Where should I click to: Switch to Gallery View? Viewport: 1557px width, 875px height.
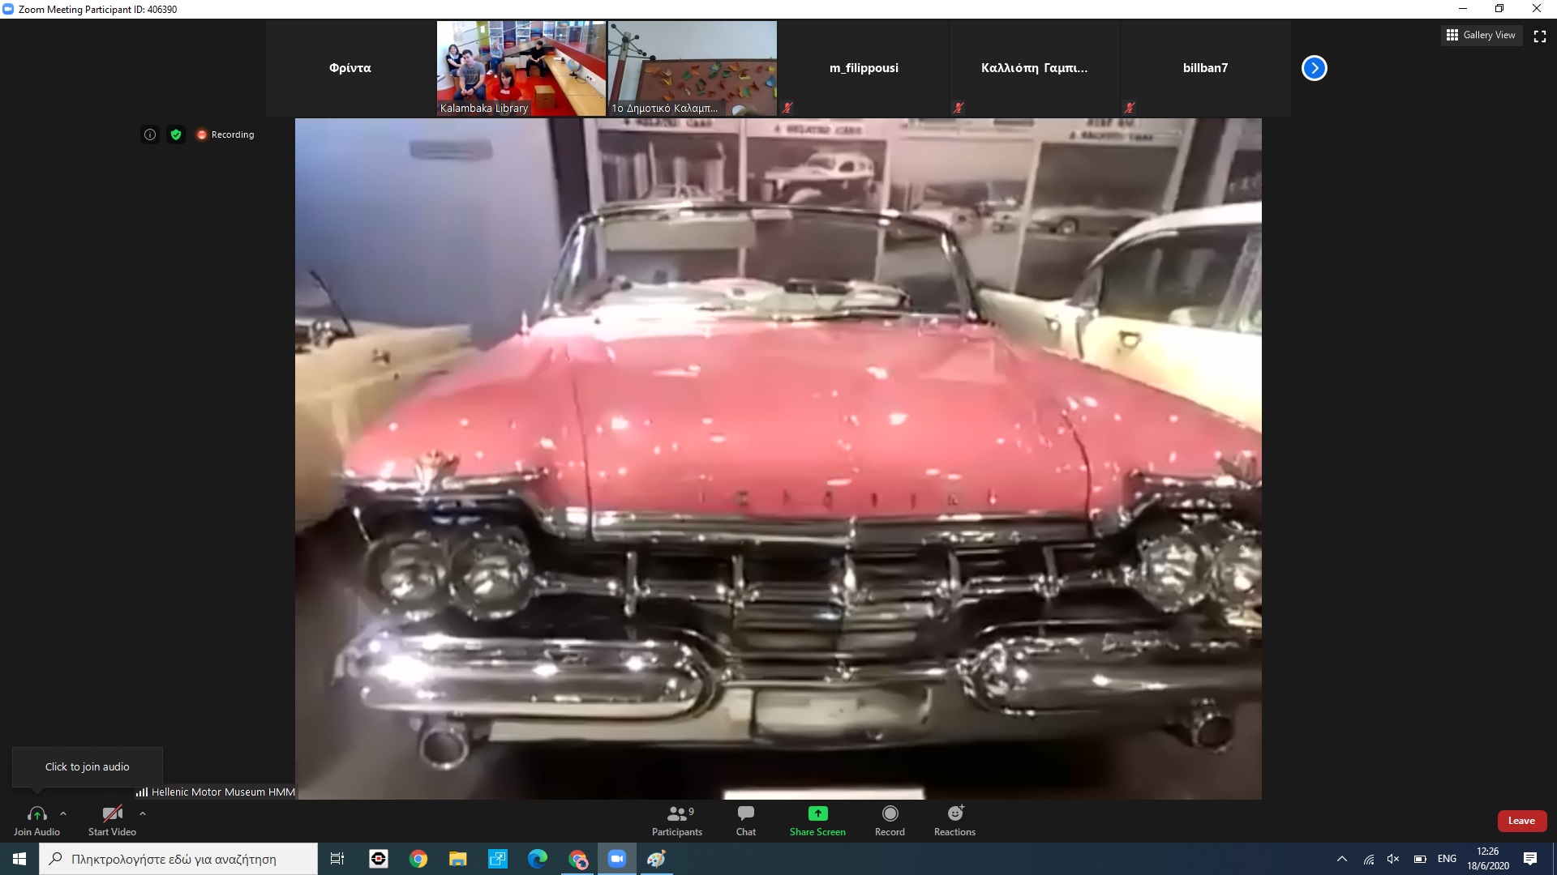1481,35
